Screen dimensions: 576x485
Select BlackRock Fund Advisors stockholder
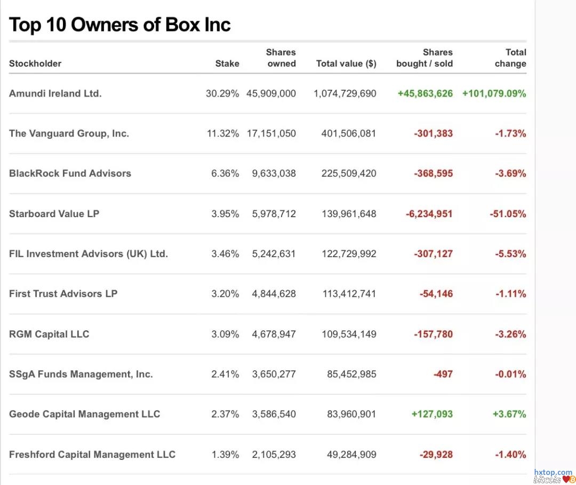click(x=70, y=173)
